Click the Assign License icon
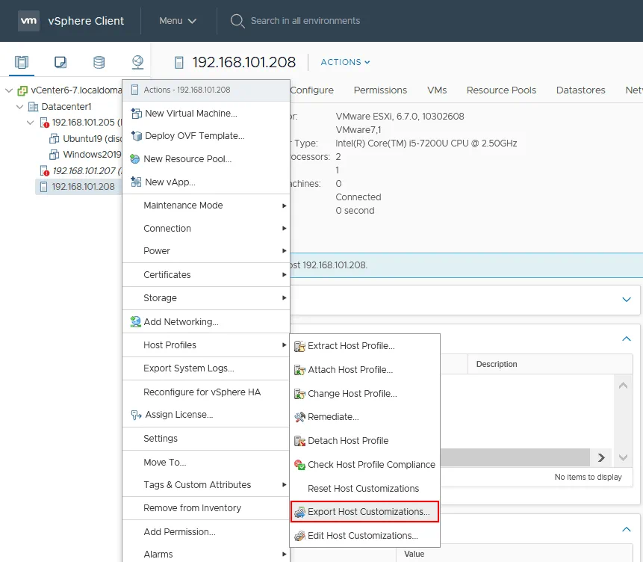Viewport: 643px width, 562px height. 135,415
